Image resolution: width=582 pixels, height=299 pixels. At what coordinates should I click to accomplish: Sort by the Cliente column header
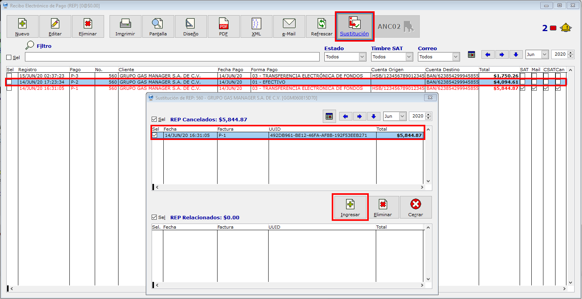[x=126, y=70]
